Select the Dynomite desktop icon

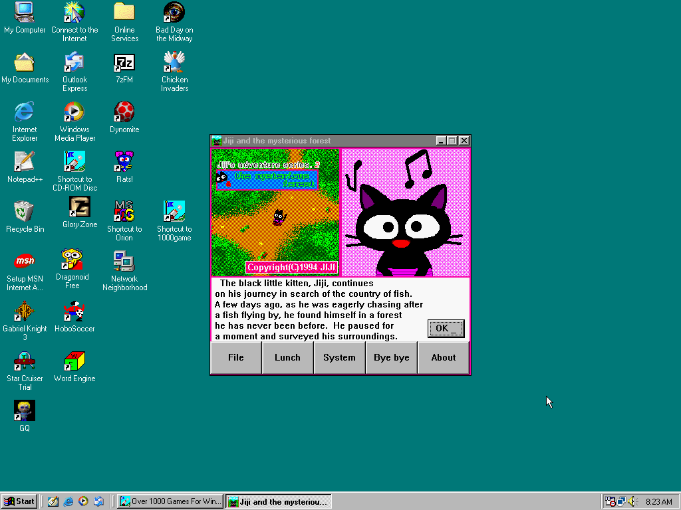coord(124,113)
